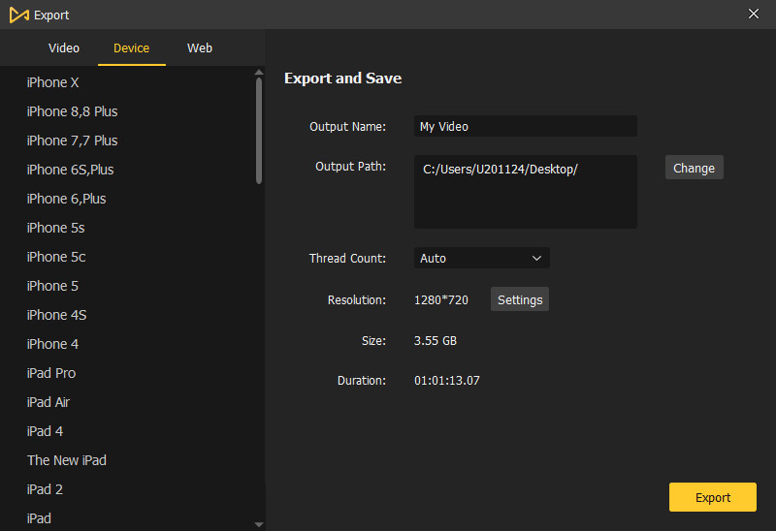Click the device list scrollbar thumb

pyautogui.click(x=259, y=131)
